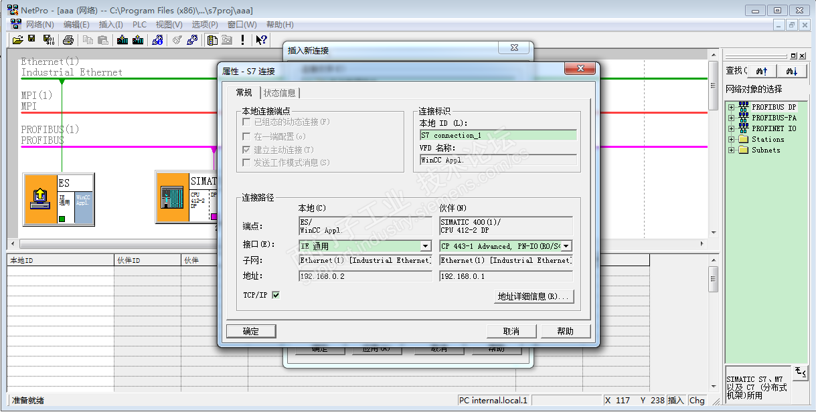The width and height of the screenshot is (816, 412).
Task: Click the Download to PLC toolbar icon
Action: coord(123,40)
